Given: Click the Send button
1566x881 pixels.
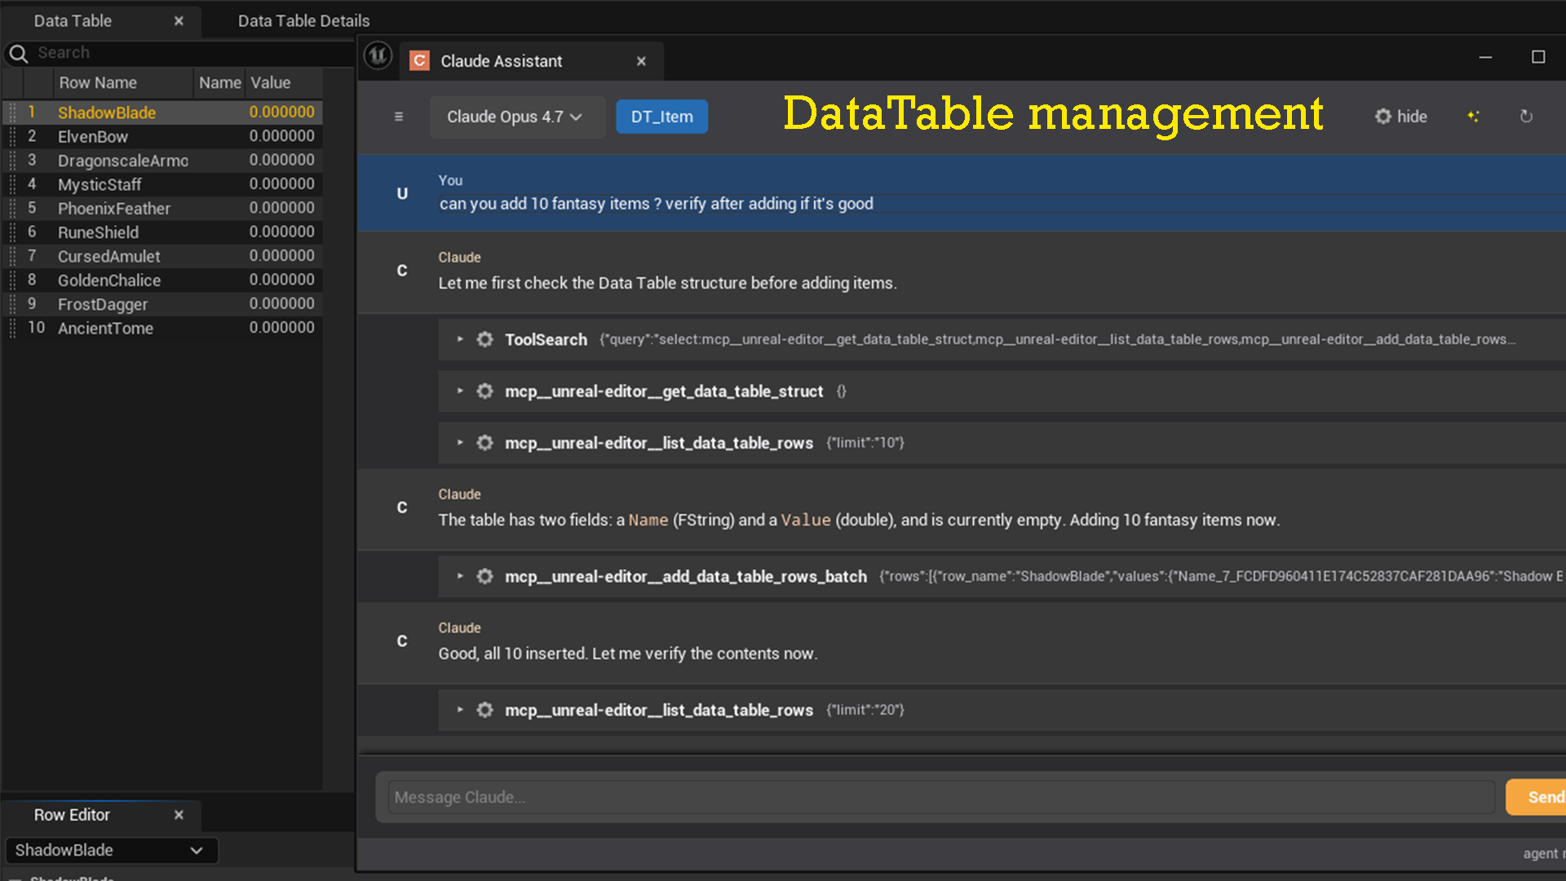Looking at the screenshot, I should click(x=1537, y=797).
